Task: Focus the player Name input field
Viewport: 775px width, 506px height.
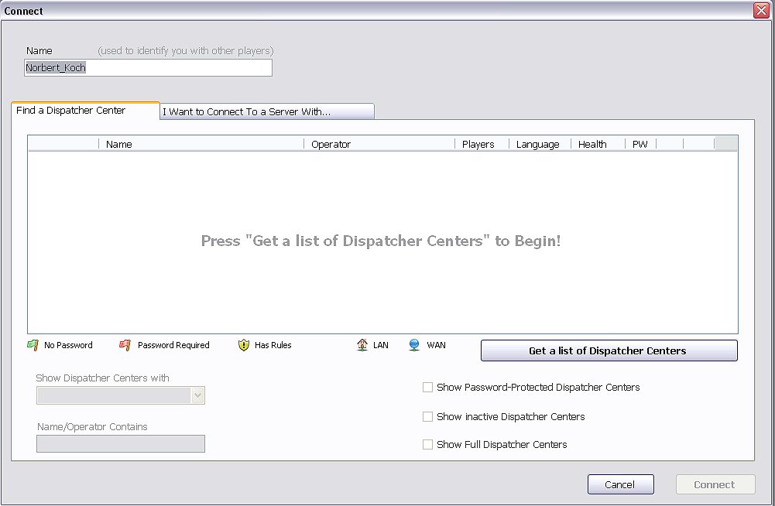Action: (x=149, y=67)
